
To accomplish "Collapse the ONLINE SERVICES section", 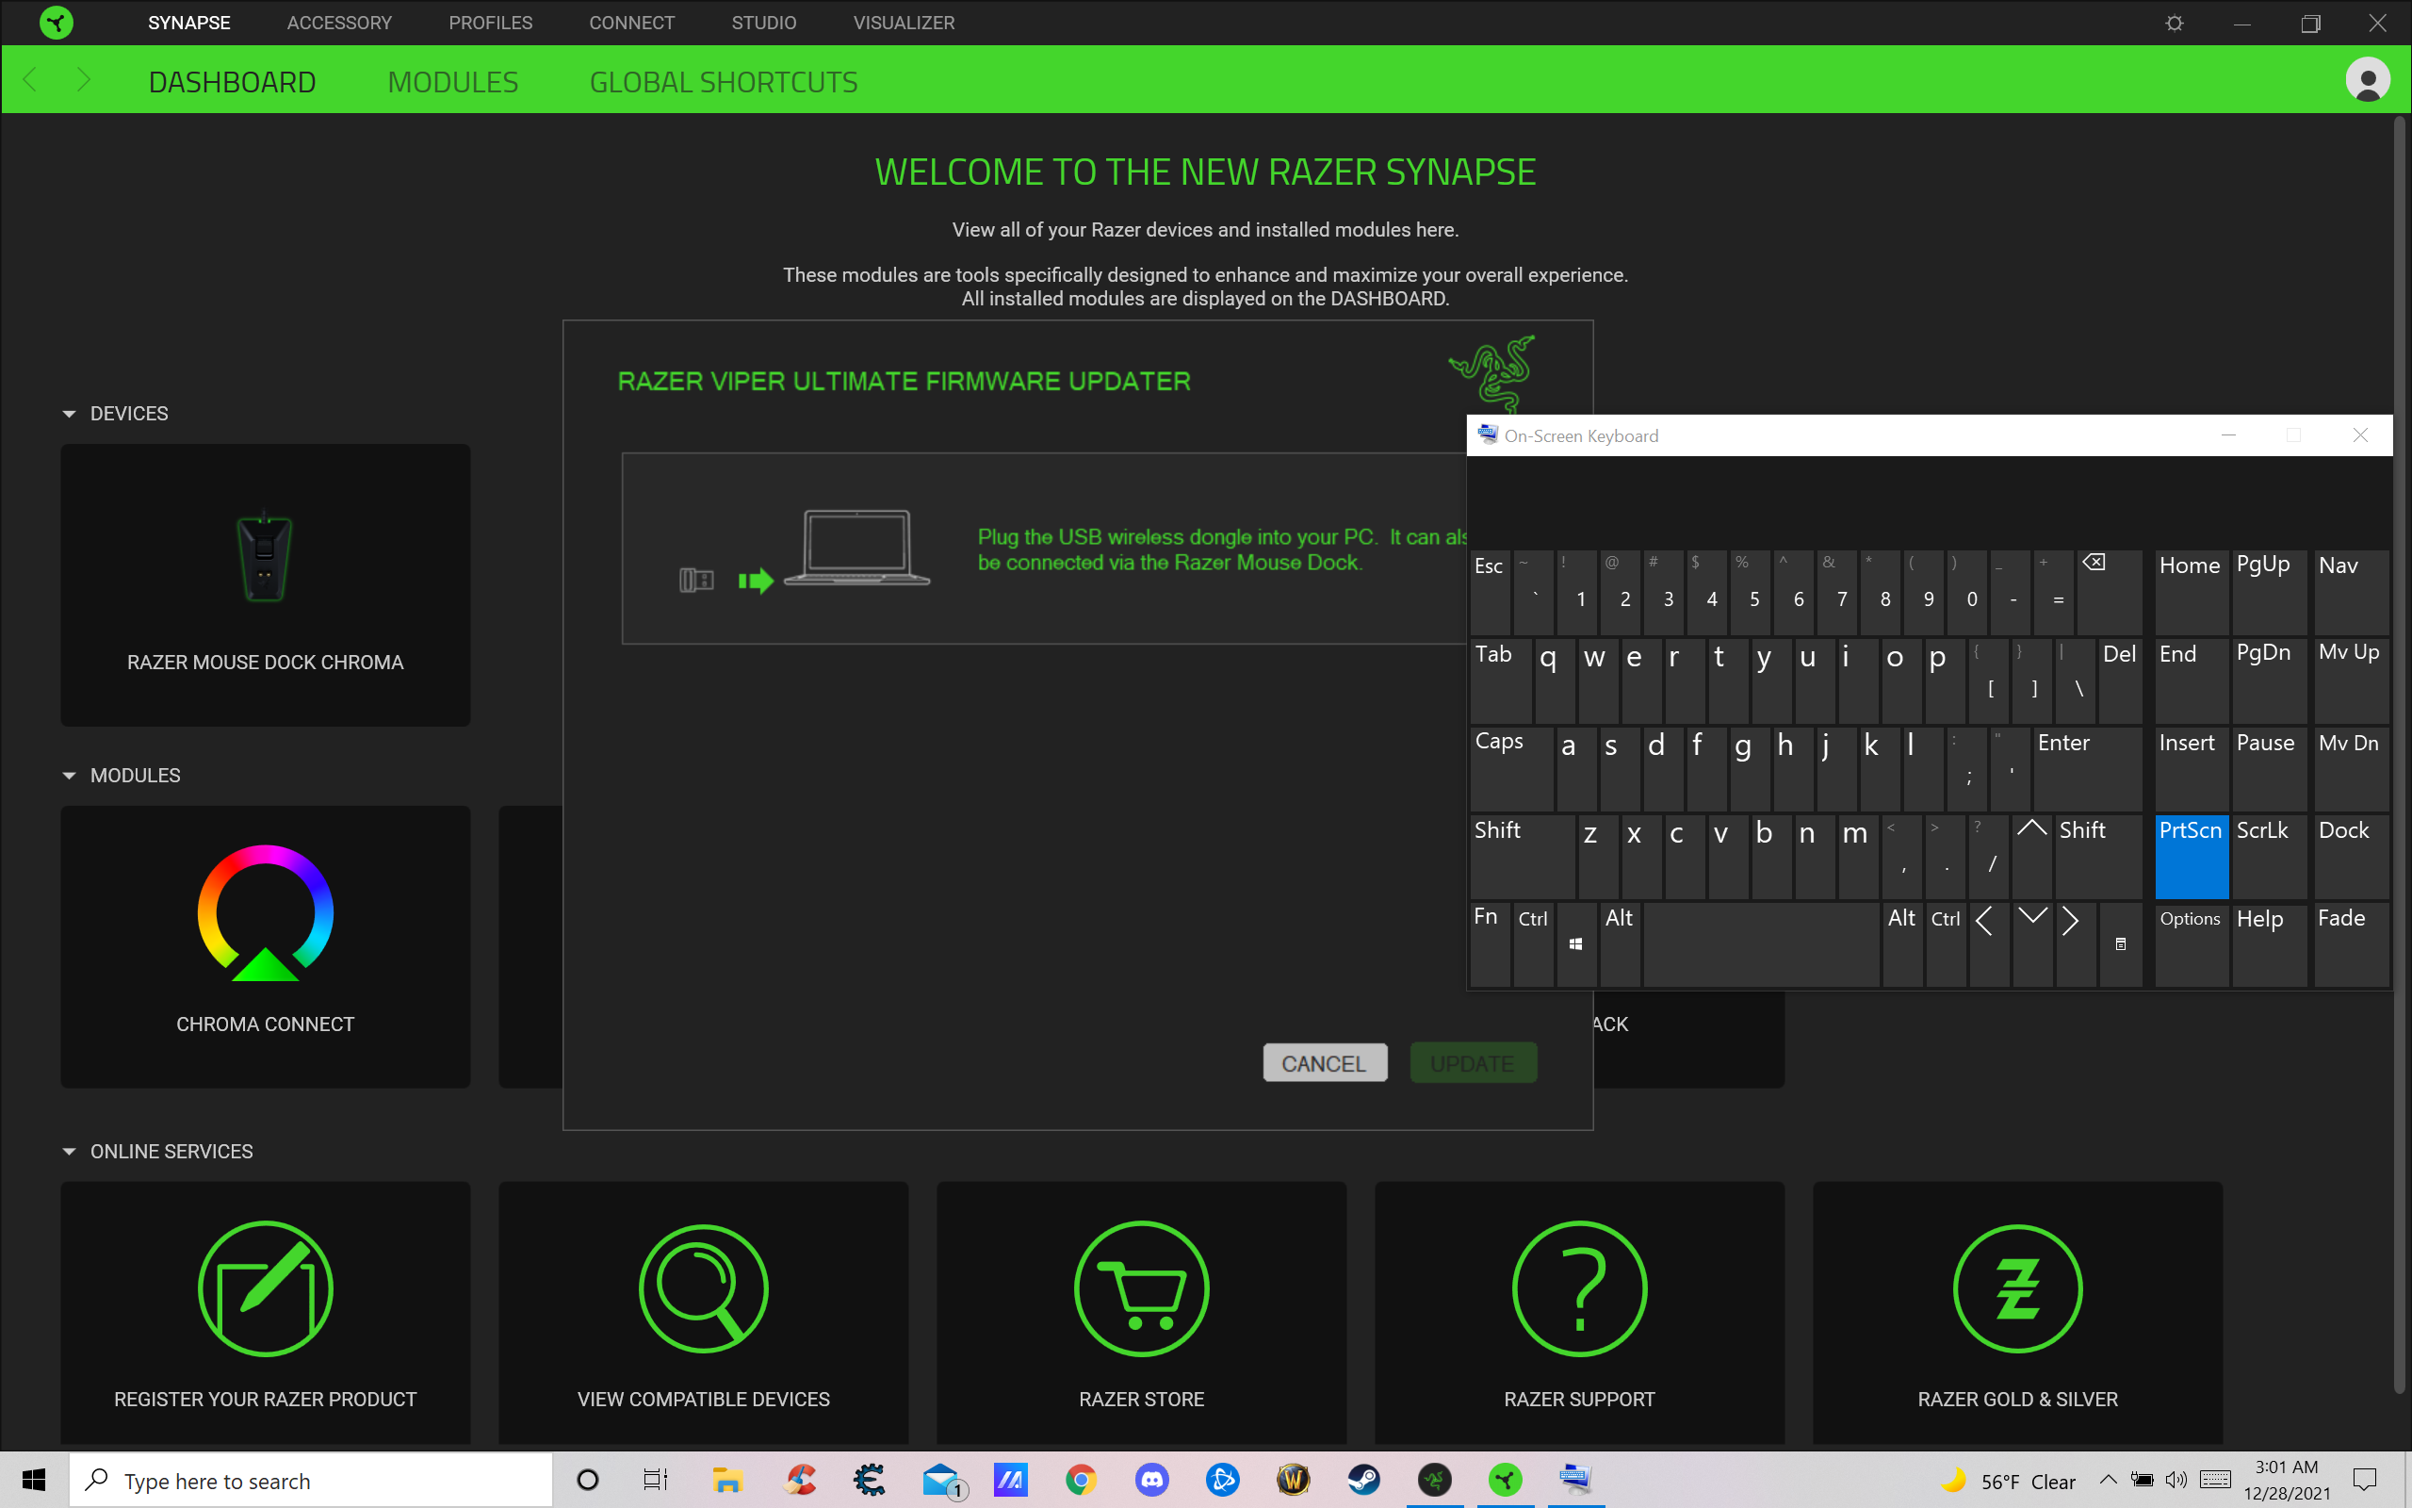I will (x=69, y=1152).
